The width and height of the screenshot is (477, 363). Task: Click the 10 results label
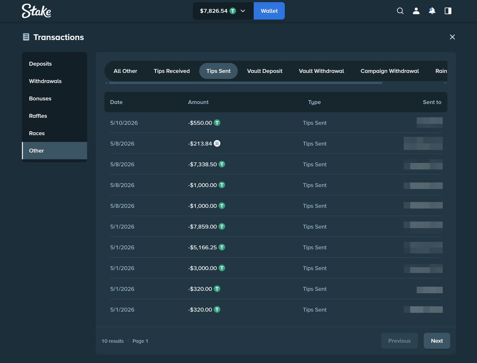click(x=113, y=341)
